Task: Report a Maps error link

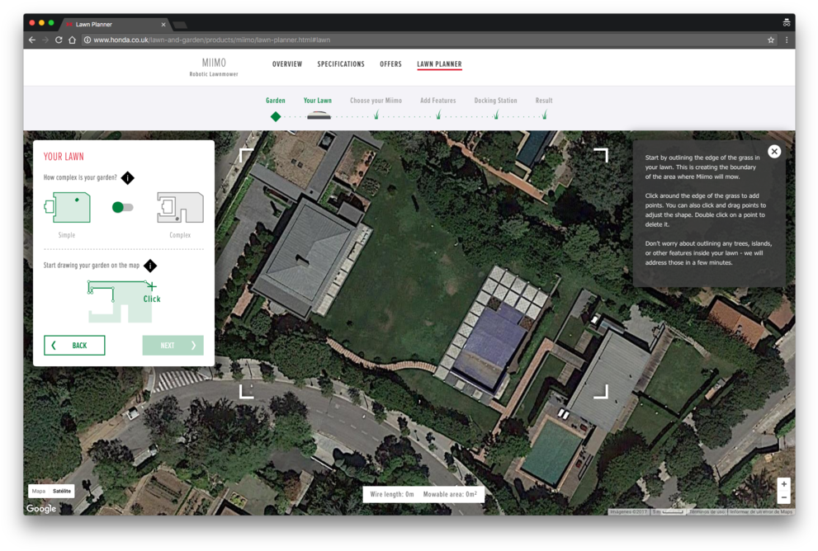Action: tap(761, 512)
